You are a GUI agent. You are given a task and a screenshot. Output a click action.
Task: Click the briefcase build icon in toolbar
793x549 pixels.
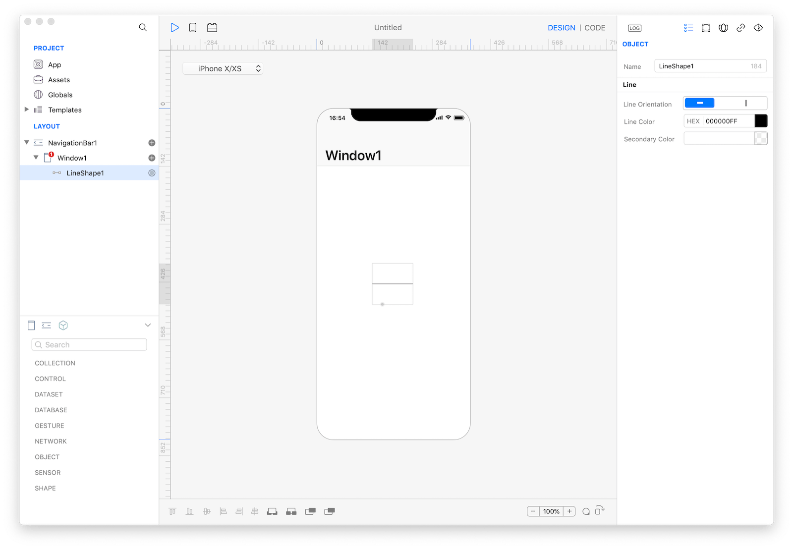[x=212, y=28]
